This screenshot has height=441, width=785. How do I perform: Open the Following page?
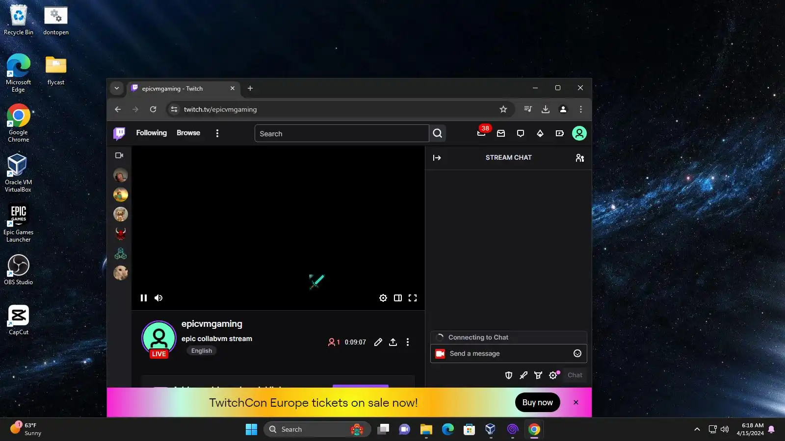point(151,133)
